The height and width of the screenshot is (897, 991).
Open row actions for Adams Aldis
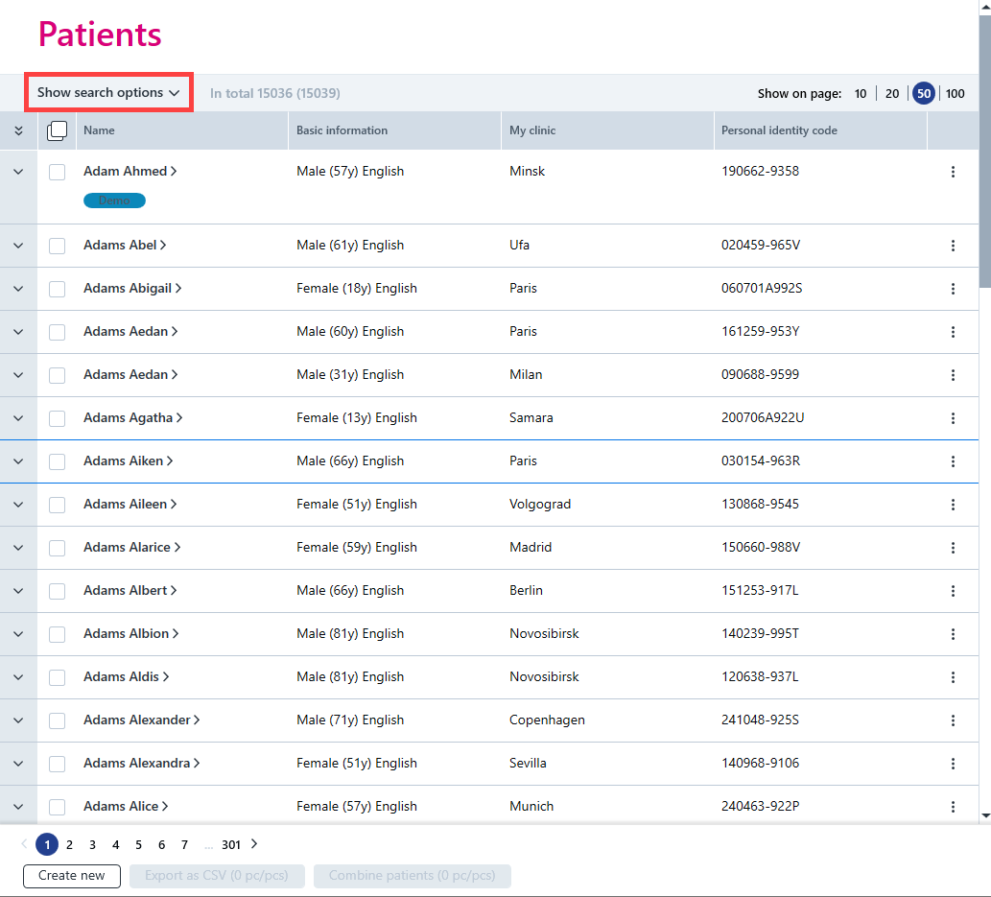953,677
